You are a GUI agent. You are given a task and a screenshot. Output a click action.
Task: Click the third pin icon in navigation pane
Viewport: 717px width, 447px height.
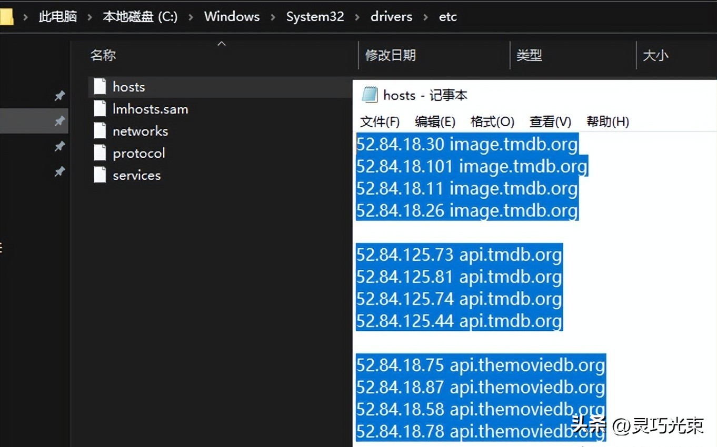59,146
